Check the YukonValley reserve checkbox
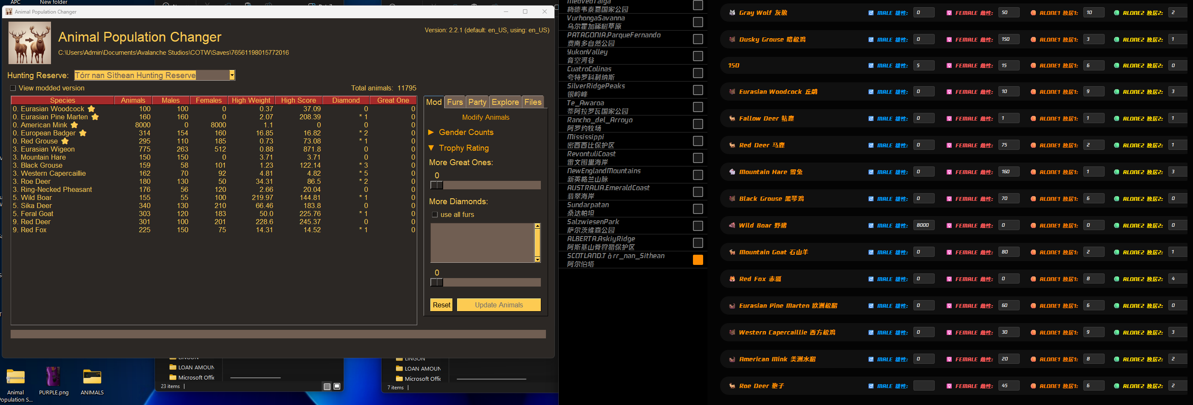 pyautogui.click(x=698, y=56)
